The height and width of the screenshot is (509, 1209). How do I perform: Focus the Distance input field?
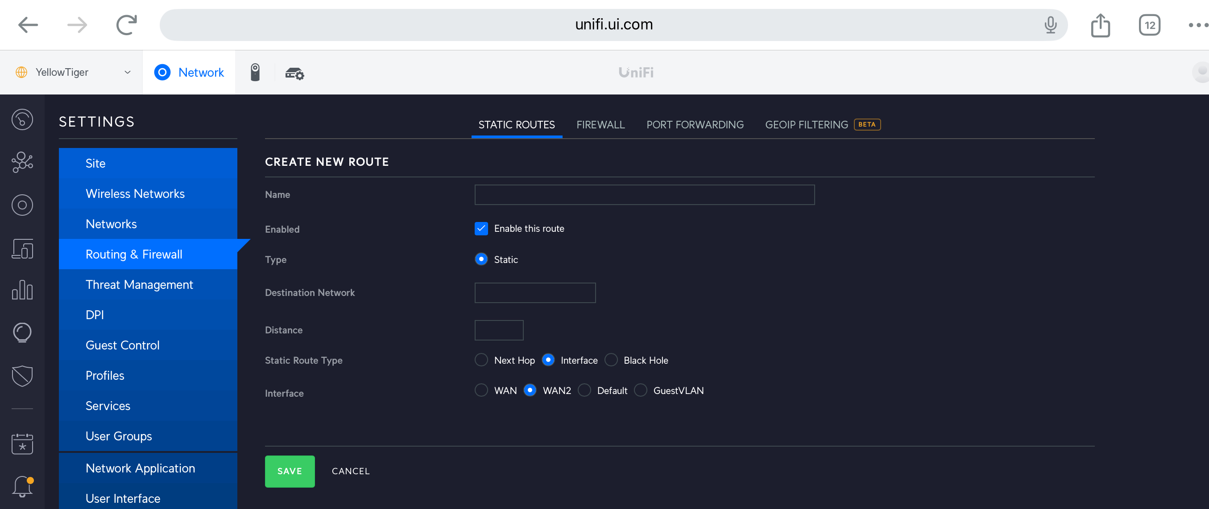click(x=499, y=330)
